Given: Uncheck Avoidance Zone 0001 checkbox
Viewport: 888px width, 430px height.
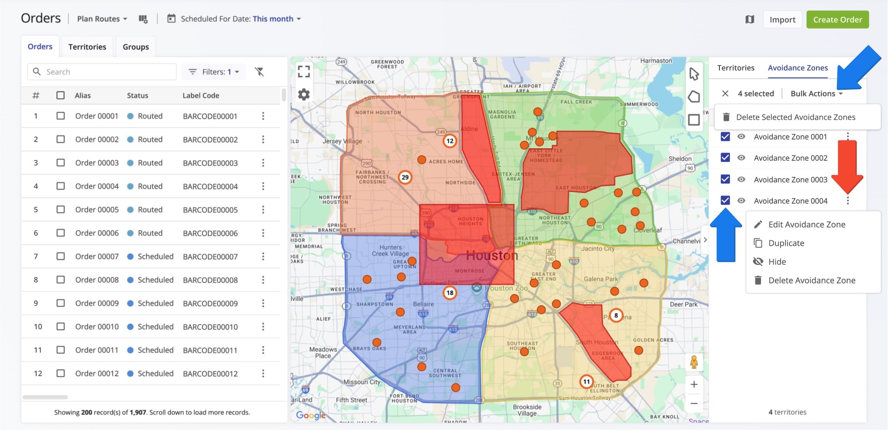Looking at the screenshot, I should point(725,137).
